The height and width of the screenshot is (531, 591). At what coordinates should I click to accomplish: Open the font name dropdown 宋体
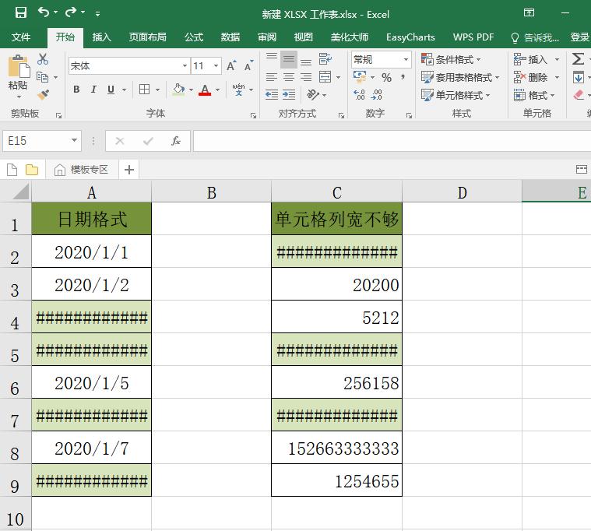tap(185, 66)
